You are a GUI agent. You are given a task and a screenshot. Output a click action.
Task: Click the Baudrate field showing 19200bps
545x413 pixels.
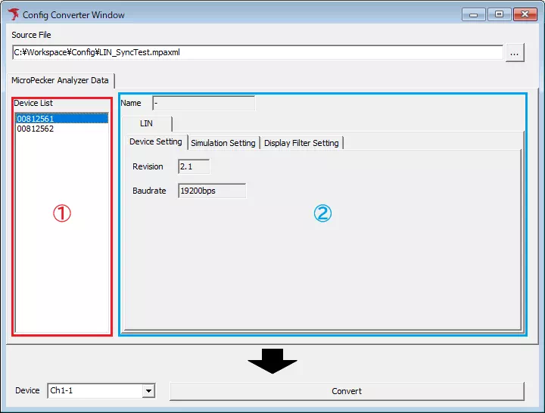(212, 191)
